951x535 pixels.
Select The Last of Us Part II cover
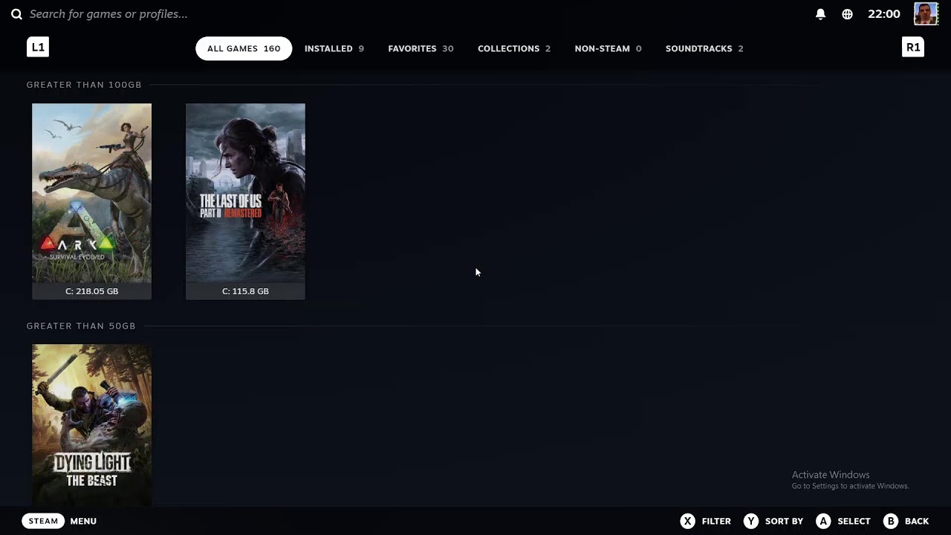[x=245, y=193]
